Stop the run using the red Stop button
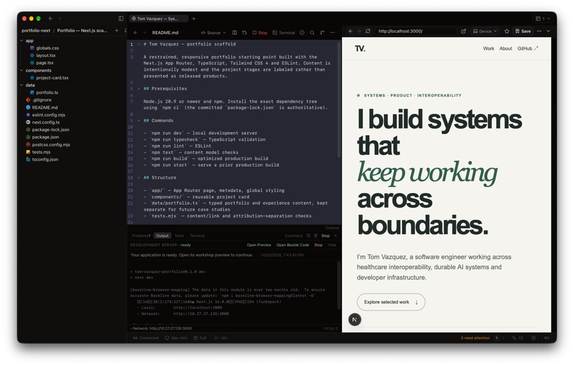The width and height of the screenshot is (574, 366). [x=260, y=33]
